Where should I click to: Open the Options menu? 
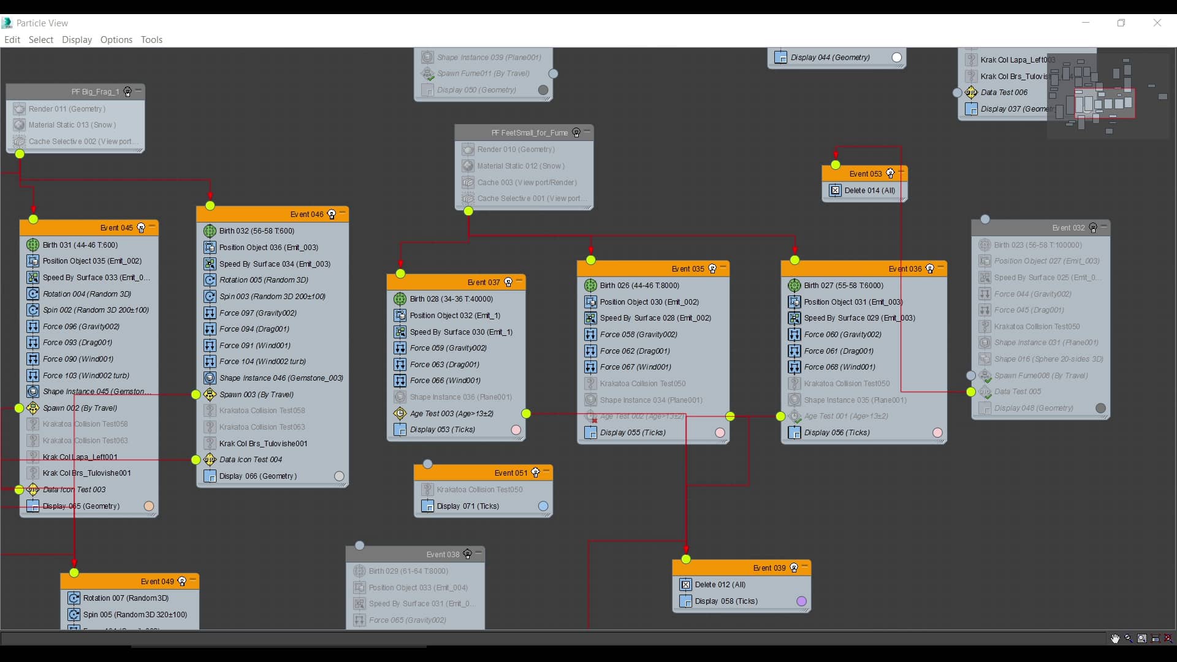pyautogui.click(x=116, y=39)
